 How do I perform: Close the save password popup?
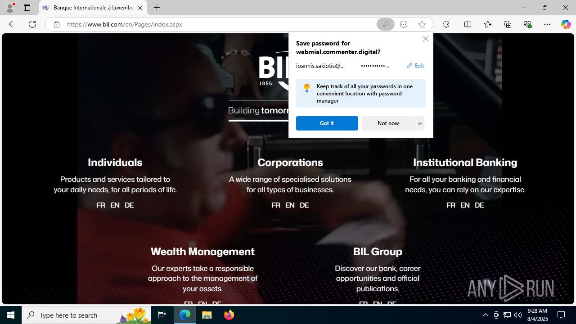pyautogui.click(x=426, y=39)
